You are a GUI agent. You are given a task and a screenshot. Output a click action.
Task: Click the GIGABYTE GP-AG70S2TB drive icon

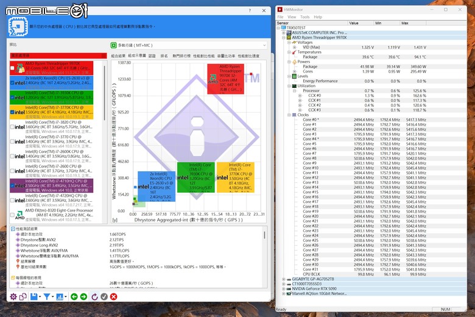pos(289,279)
